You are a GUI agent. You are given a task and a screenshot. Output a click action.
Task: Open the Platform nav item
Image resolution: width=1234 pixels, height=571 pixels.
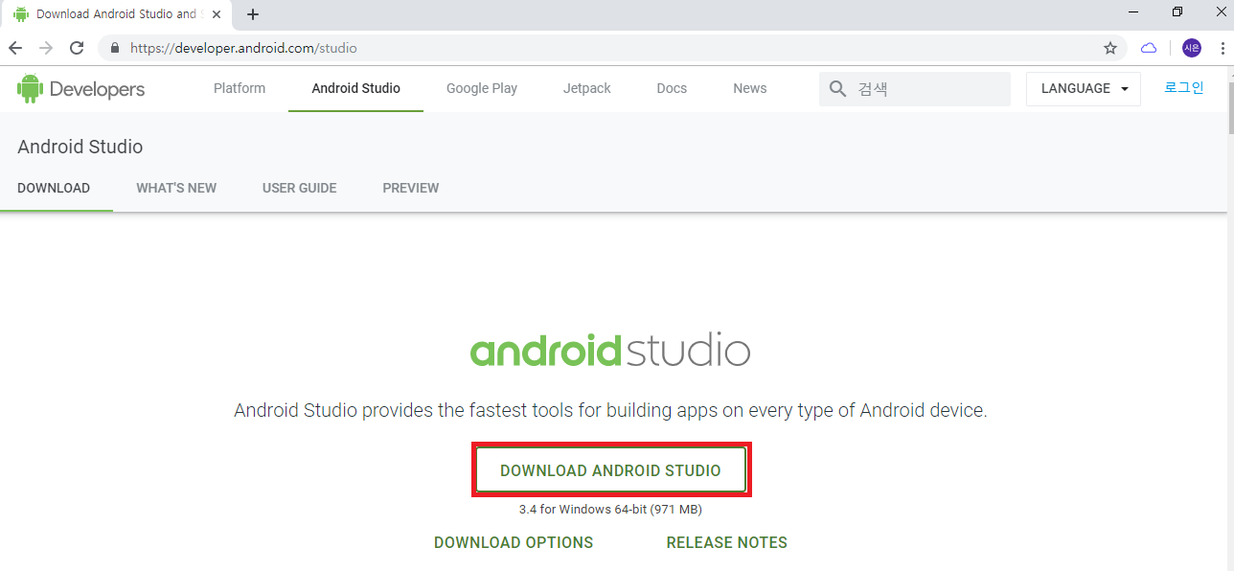tap(240, 88)
